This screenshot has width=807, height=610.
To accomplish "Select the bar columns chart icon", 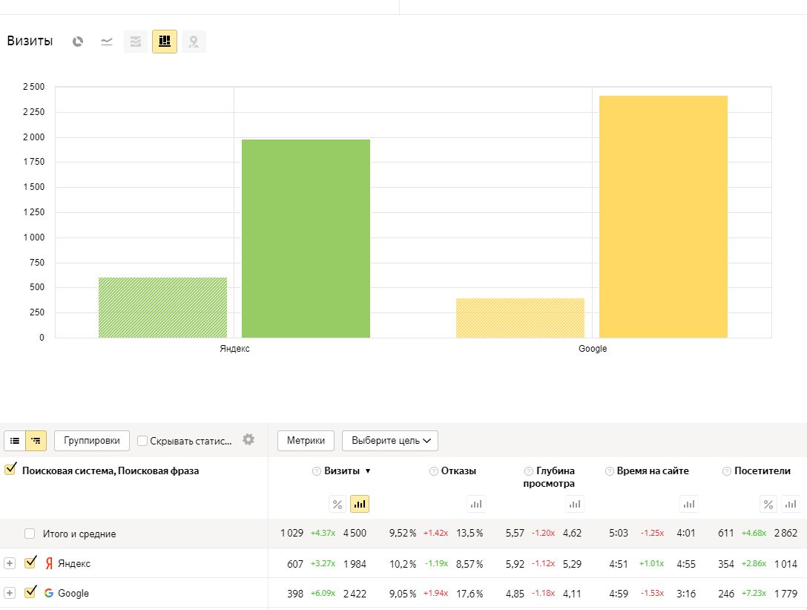I will click(165, 42).
